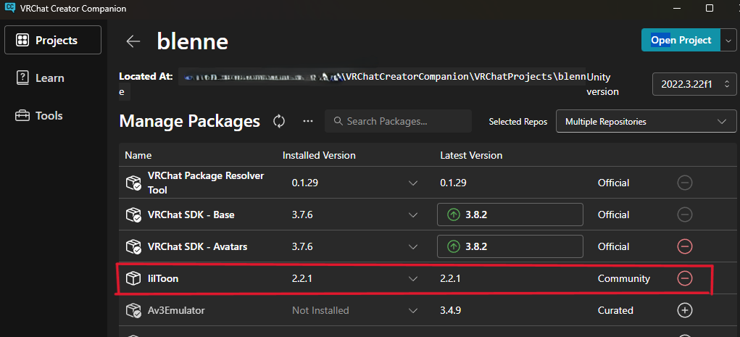Click the Search Packages input field

point(399,122)
